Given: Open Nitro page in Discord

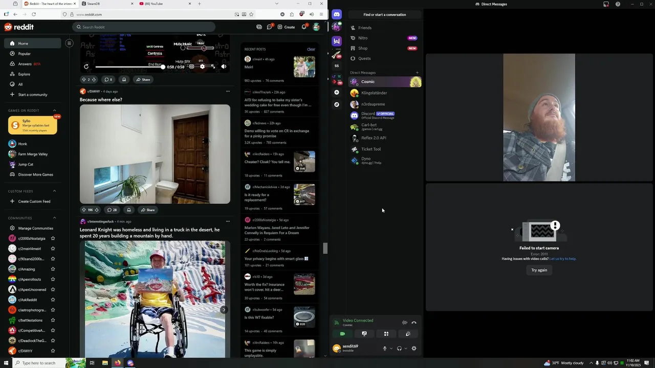Looking at the screenshot, I should point(385,38).
